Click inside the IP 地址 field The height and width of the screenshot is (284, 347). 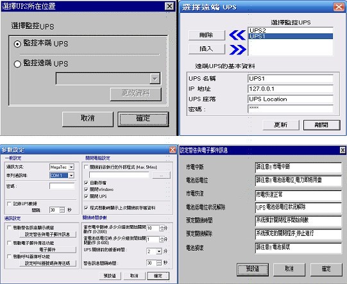pyautogui.click(x=291, y=89)
